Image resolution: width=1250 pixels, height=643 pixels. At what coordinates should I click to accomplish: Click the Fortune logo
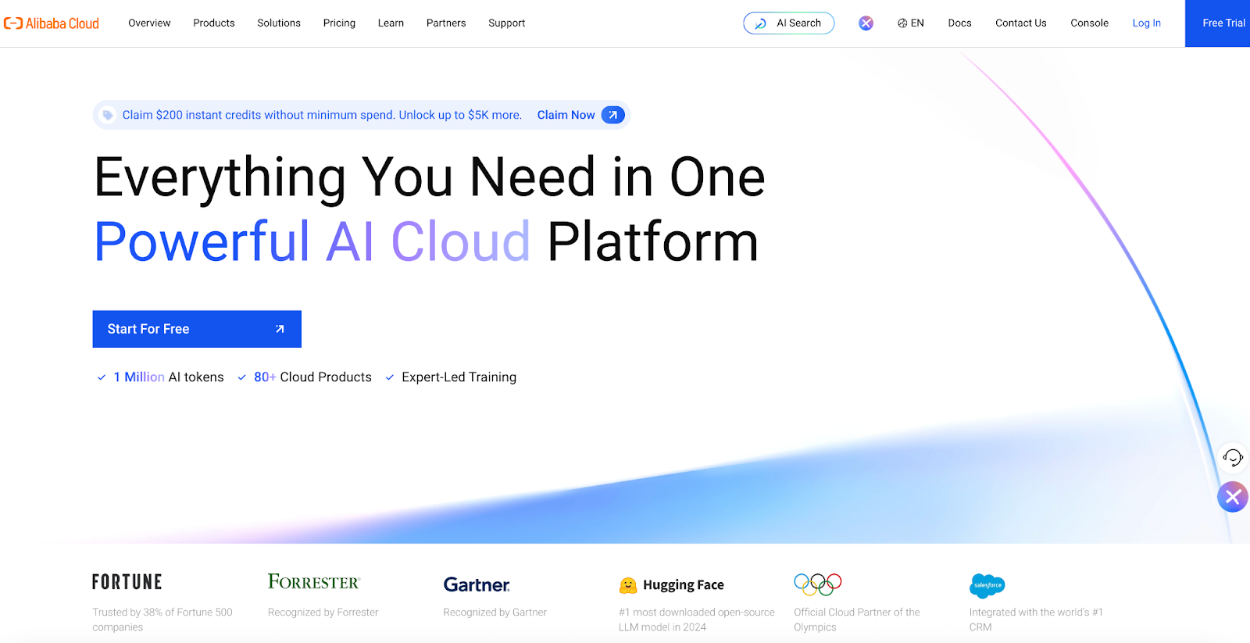[x=127, y=582]
